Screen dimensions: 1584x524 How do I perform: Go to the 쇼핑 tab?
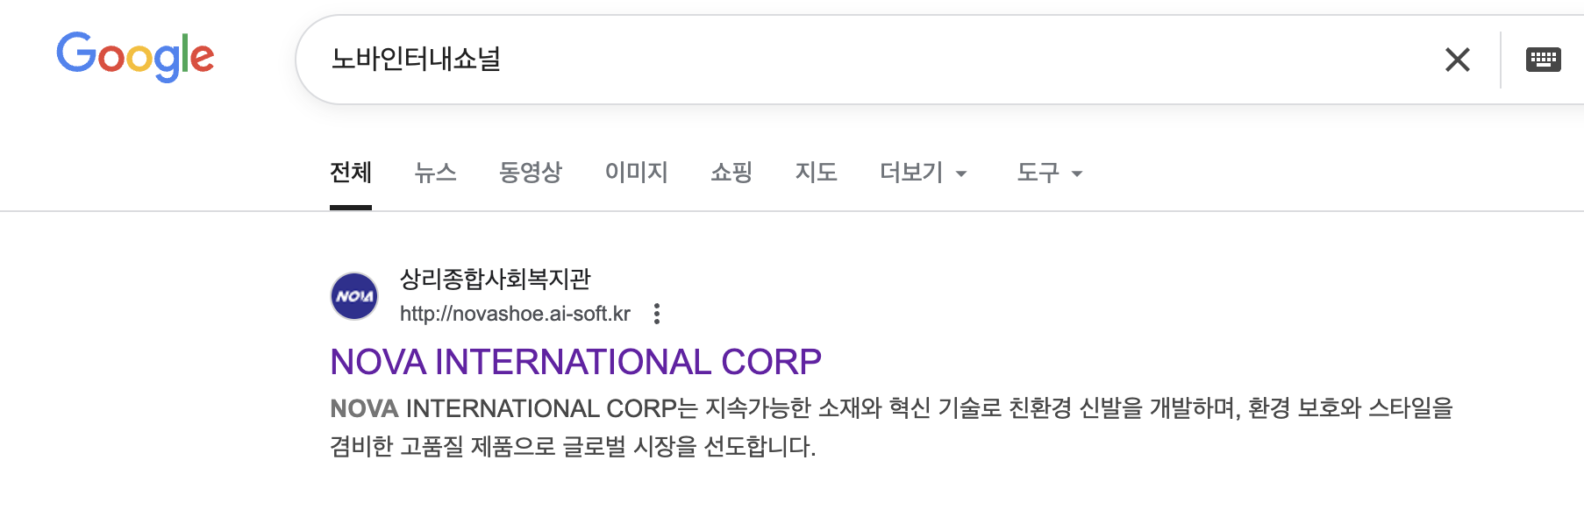(731, 172)
